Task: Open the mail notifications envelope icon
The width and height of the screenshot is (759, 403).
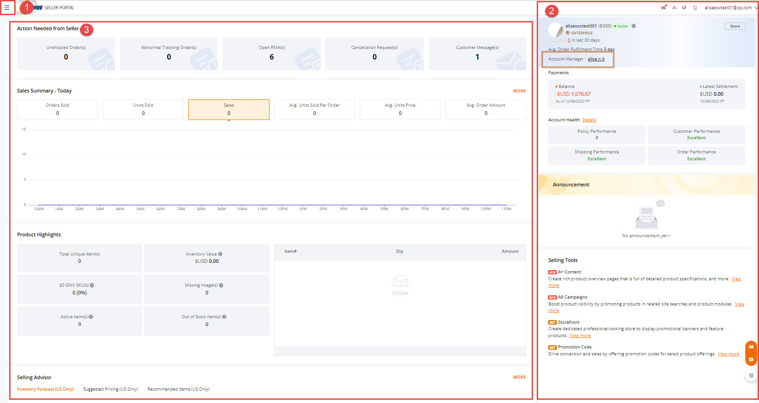Action: click(663, 7)
